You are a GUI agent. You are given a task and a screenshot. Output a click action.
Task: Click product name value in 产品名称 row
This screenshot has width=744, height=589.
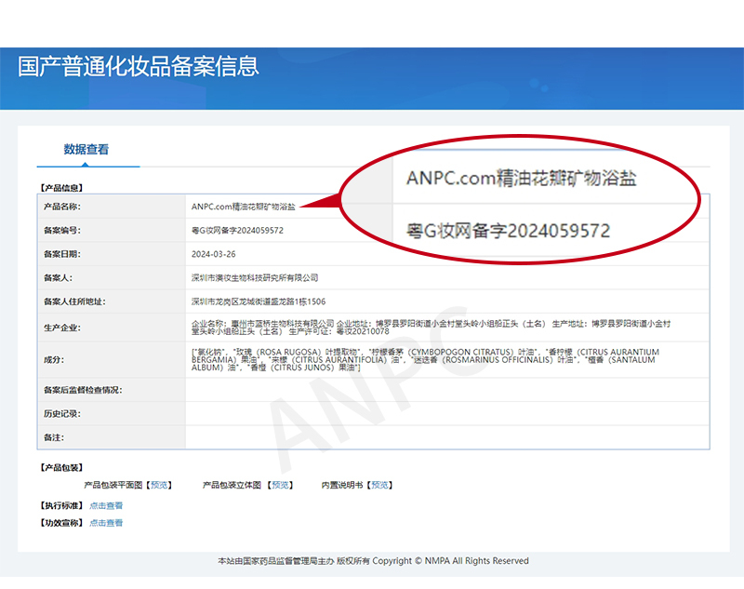coord(243,206)
